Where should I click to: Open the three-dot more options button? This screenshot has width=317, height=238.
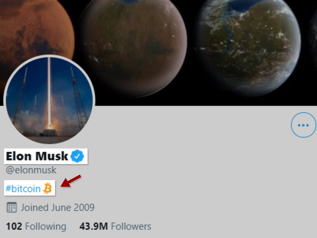pos(304,125)
